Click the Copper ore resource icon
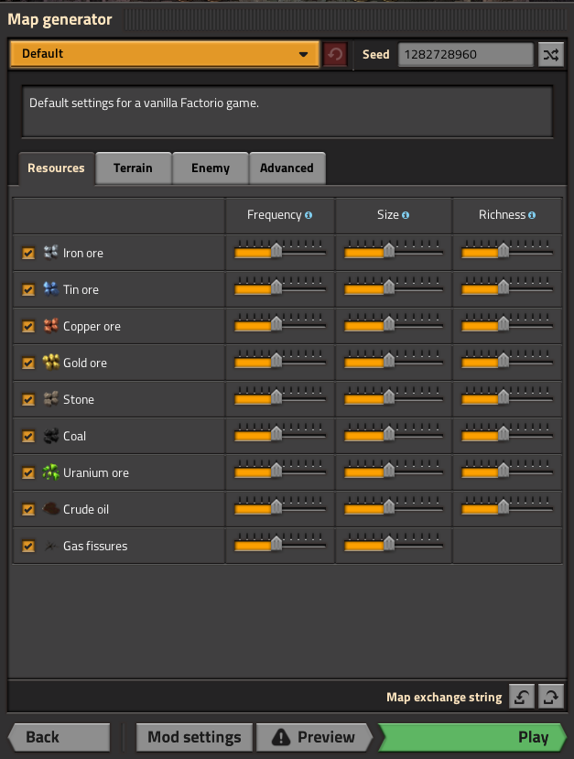This screenshot has width=574, height=759. click(x=51, y=326)
